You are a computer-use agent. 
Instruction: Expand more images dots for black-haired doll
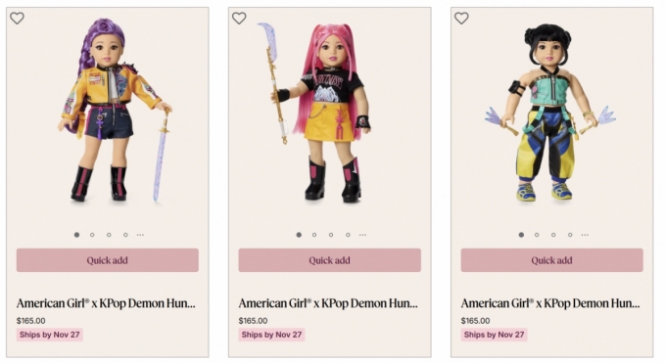[585, 235]
